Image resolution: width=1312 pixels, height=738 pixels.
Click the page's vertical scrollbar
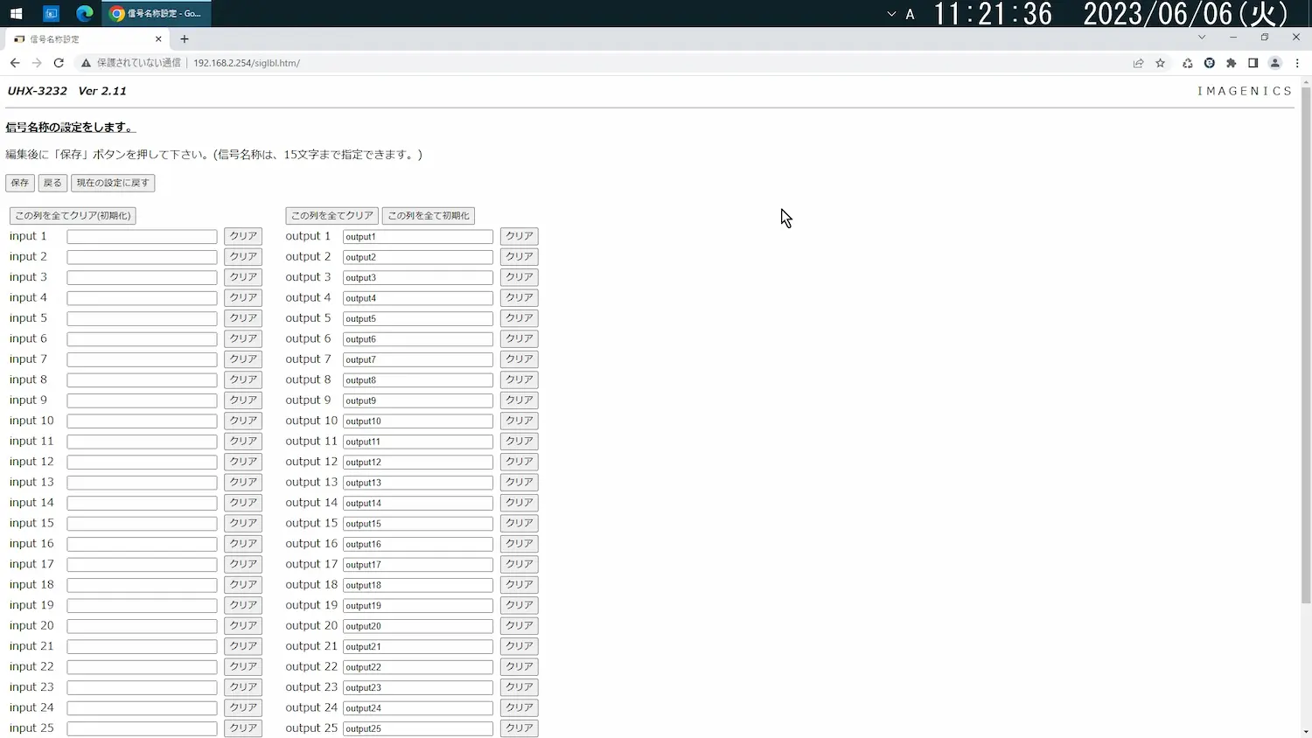(1306, 350)
